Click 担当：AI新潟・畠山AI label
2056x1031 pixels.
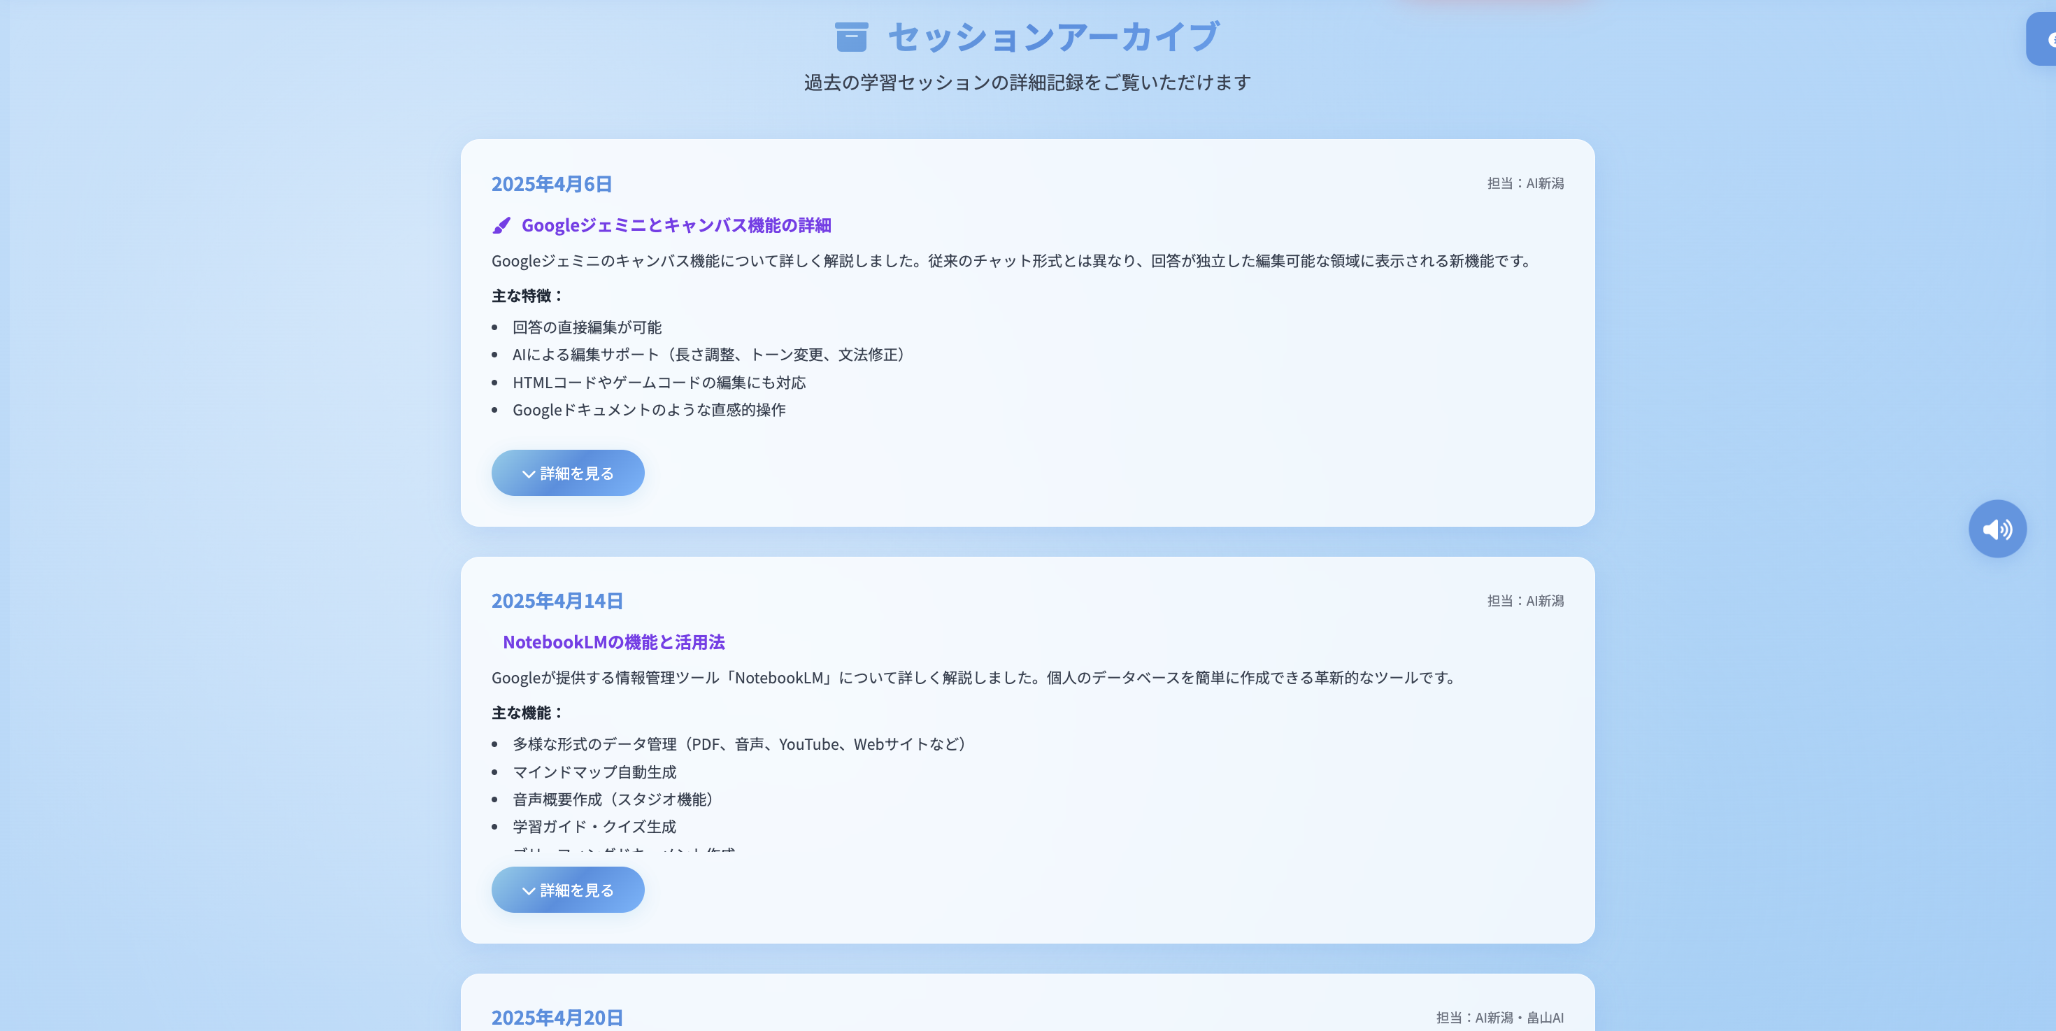click(x=1500, y=1018)
